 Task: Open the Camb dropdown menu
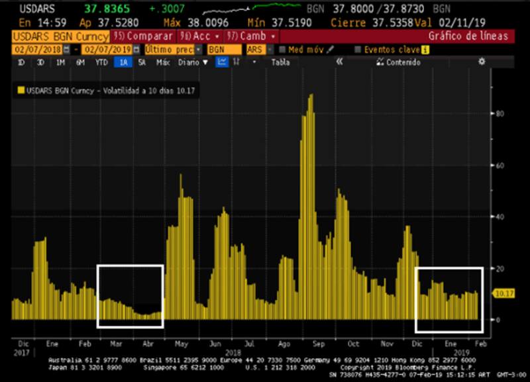[252, 36]
